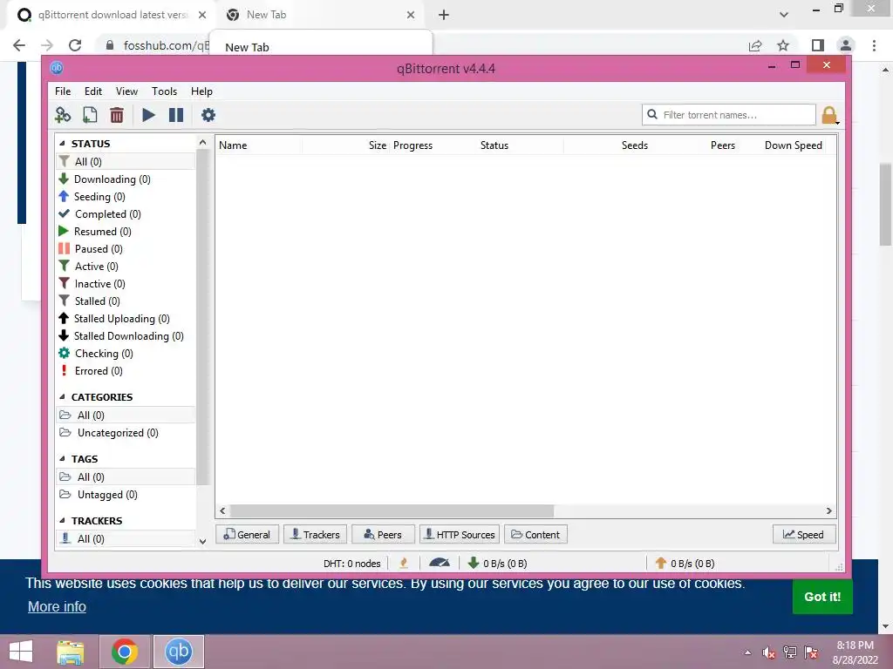This screenshot has width=893, height=669.
Task: Open the View menu
Action: click(126, 91)
